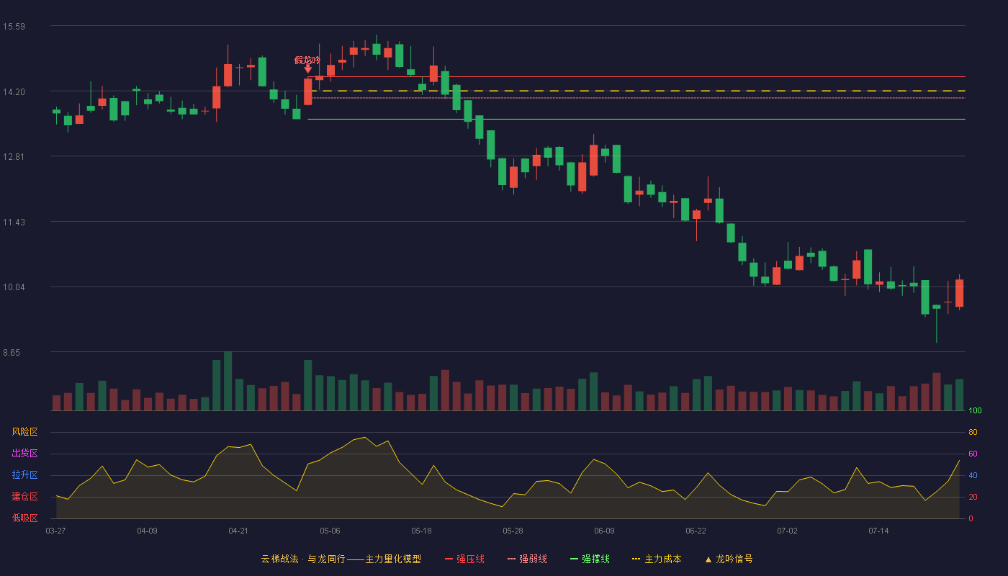Click the 04-21 date label

[x=238, y=531]
